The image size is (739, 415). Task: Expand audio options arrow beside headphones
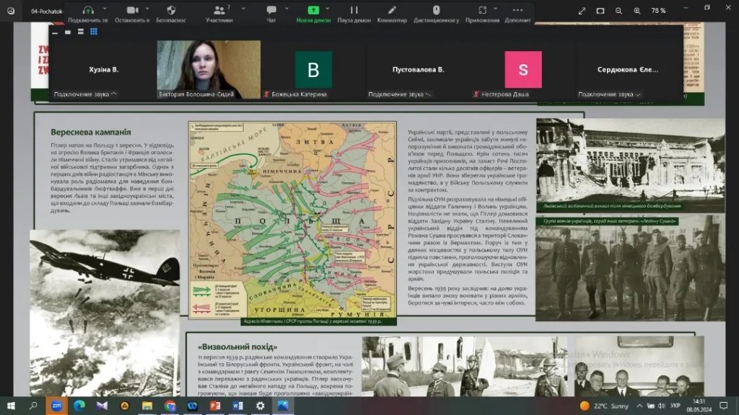[103, 9]
